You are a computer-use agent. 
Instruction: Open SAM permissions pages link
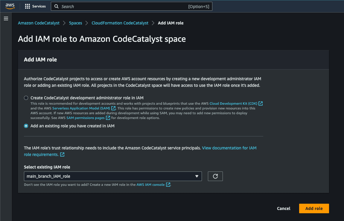point(86,118)
